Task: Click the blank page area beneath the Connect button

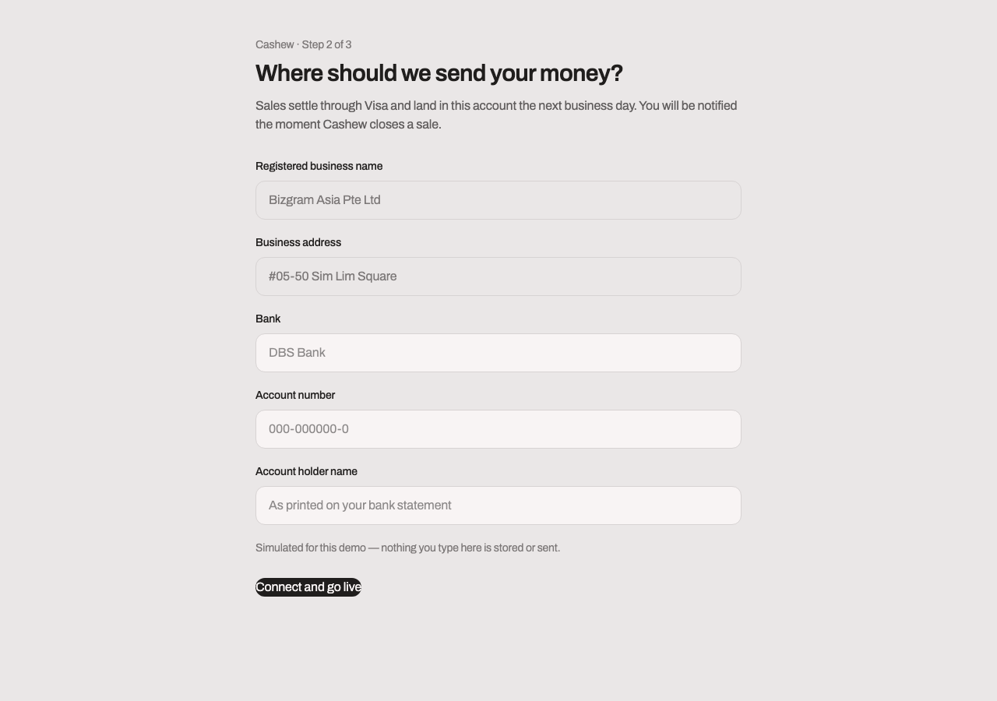Action: point(498,646)
